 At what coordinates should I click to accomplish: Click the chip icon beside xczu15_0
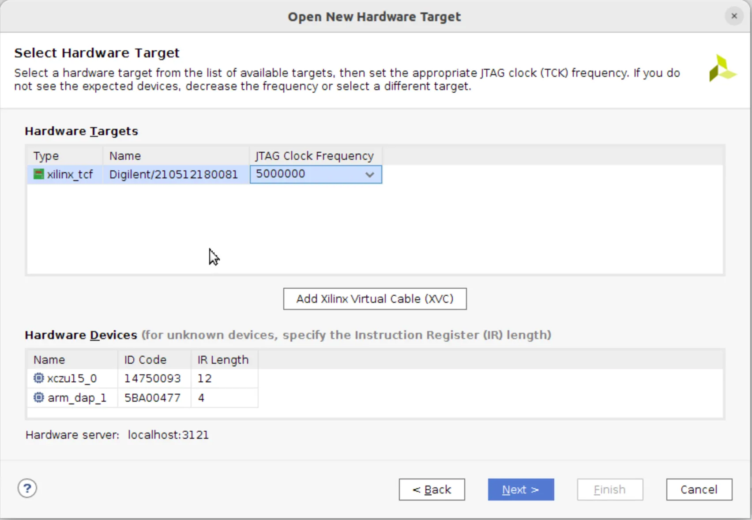(x=39, y=378)
